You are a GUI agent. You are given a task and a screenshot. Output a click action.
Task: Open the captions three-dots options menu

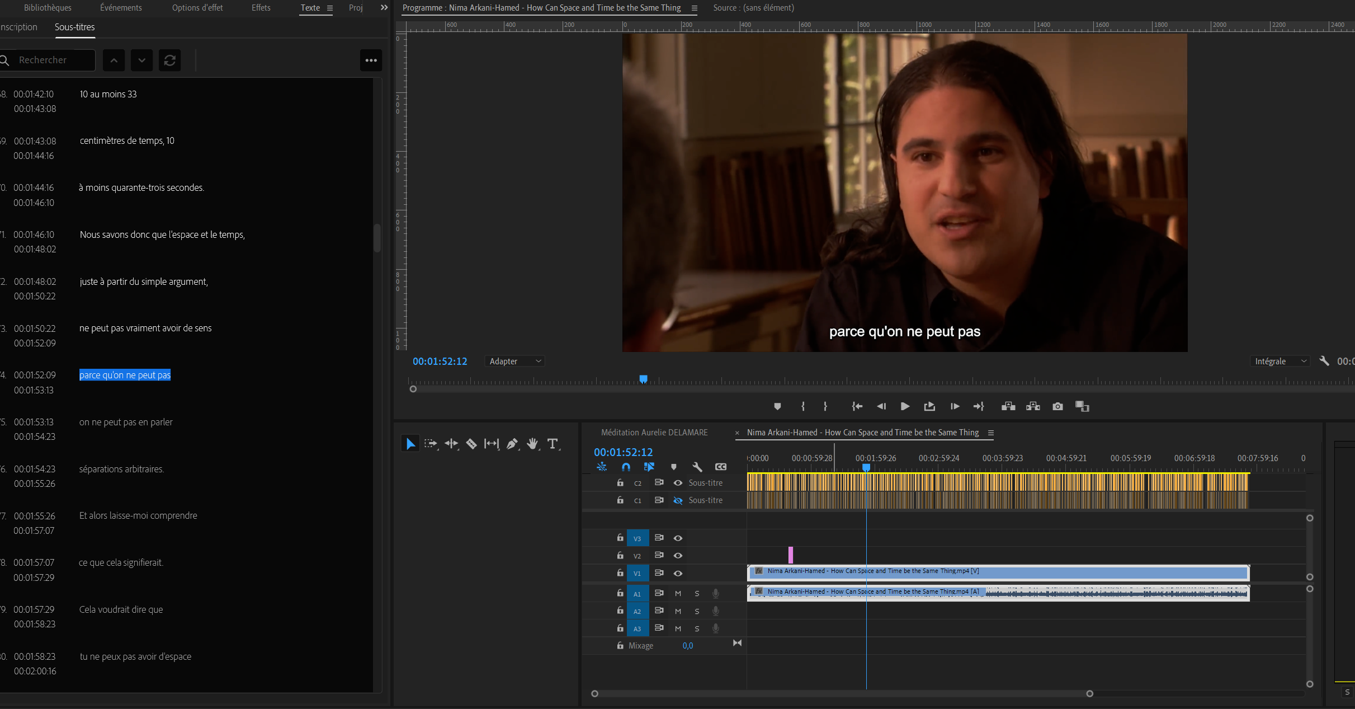[371, 60]
